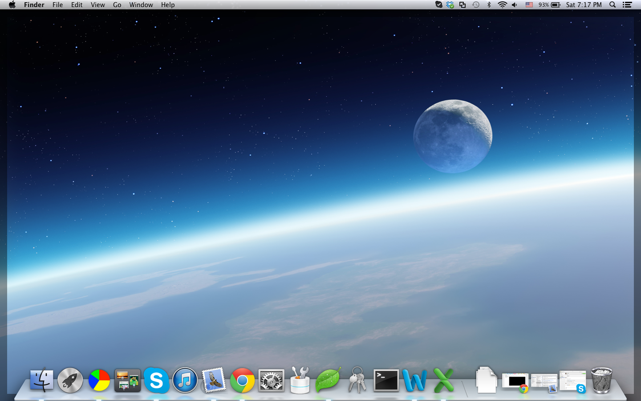Open the File menu
Viewport: 641px width, 401px height.
click(57, 5)
